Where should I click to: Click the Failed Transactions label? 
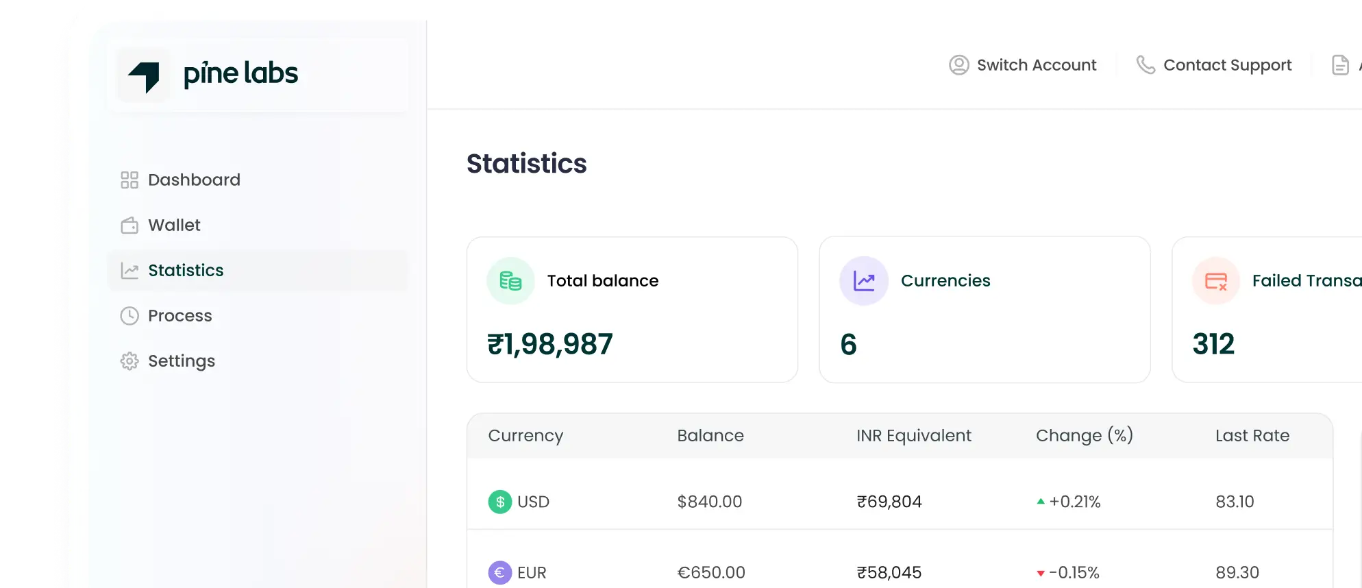pos(1307,281)
